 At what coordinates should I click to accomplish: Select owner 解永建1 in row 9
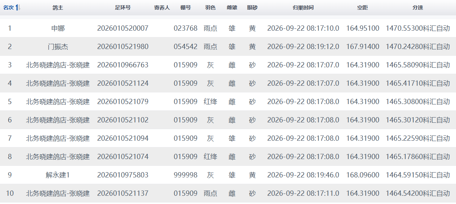(x=58, y=175)
